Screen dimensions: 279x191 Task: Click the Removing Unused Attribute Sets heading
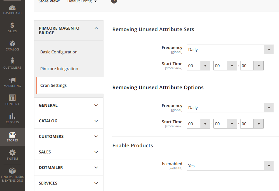[153, 29]
